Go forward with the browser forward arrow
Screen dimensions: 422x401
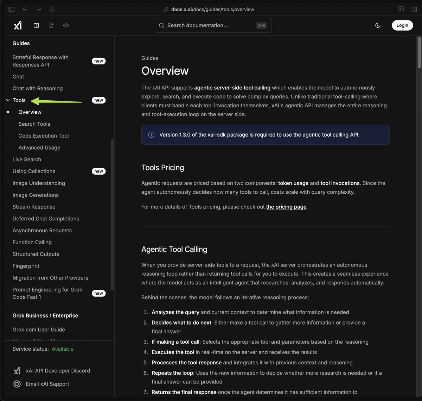pyautogui.click(x=39, y=10)
